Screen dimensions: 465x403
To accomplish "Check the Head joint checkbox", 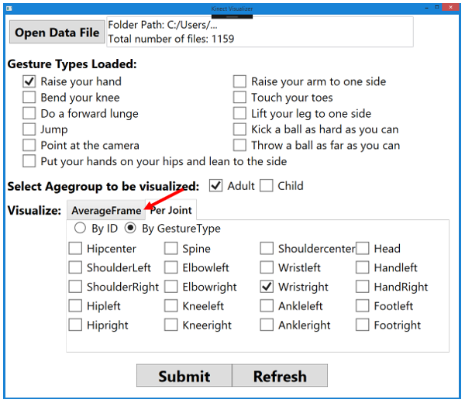I will tap(363, 249).
